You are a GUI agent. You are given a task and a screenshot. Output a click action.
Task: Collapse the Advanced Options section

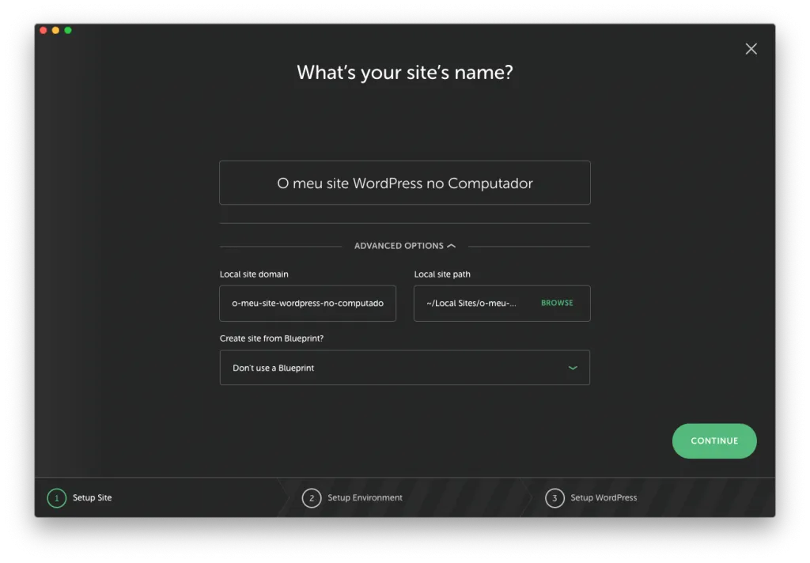coord(404,246)
